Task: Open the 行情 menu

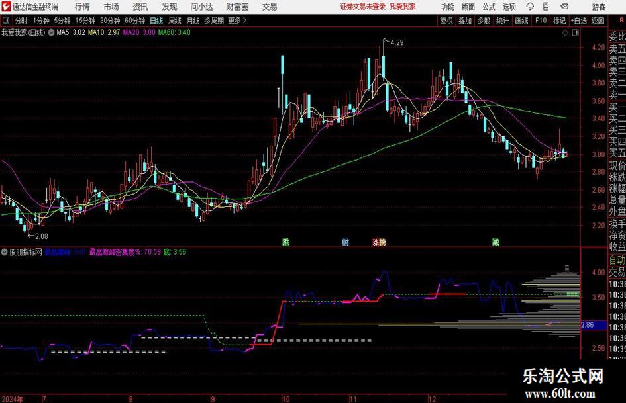Action: [x=82, y=7]
